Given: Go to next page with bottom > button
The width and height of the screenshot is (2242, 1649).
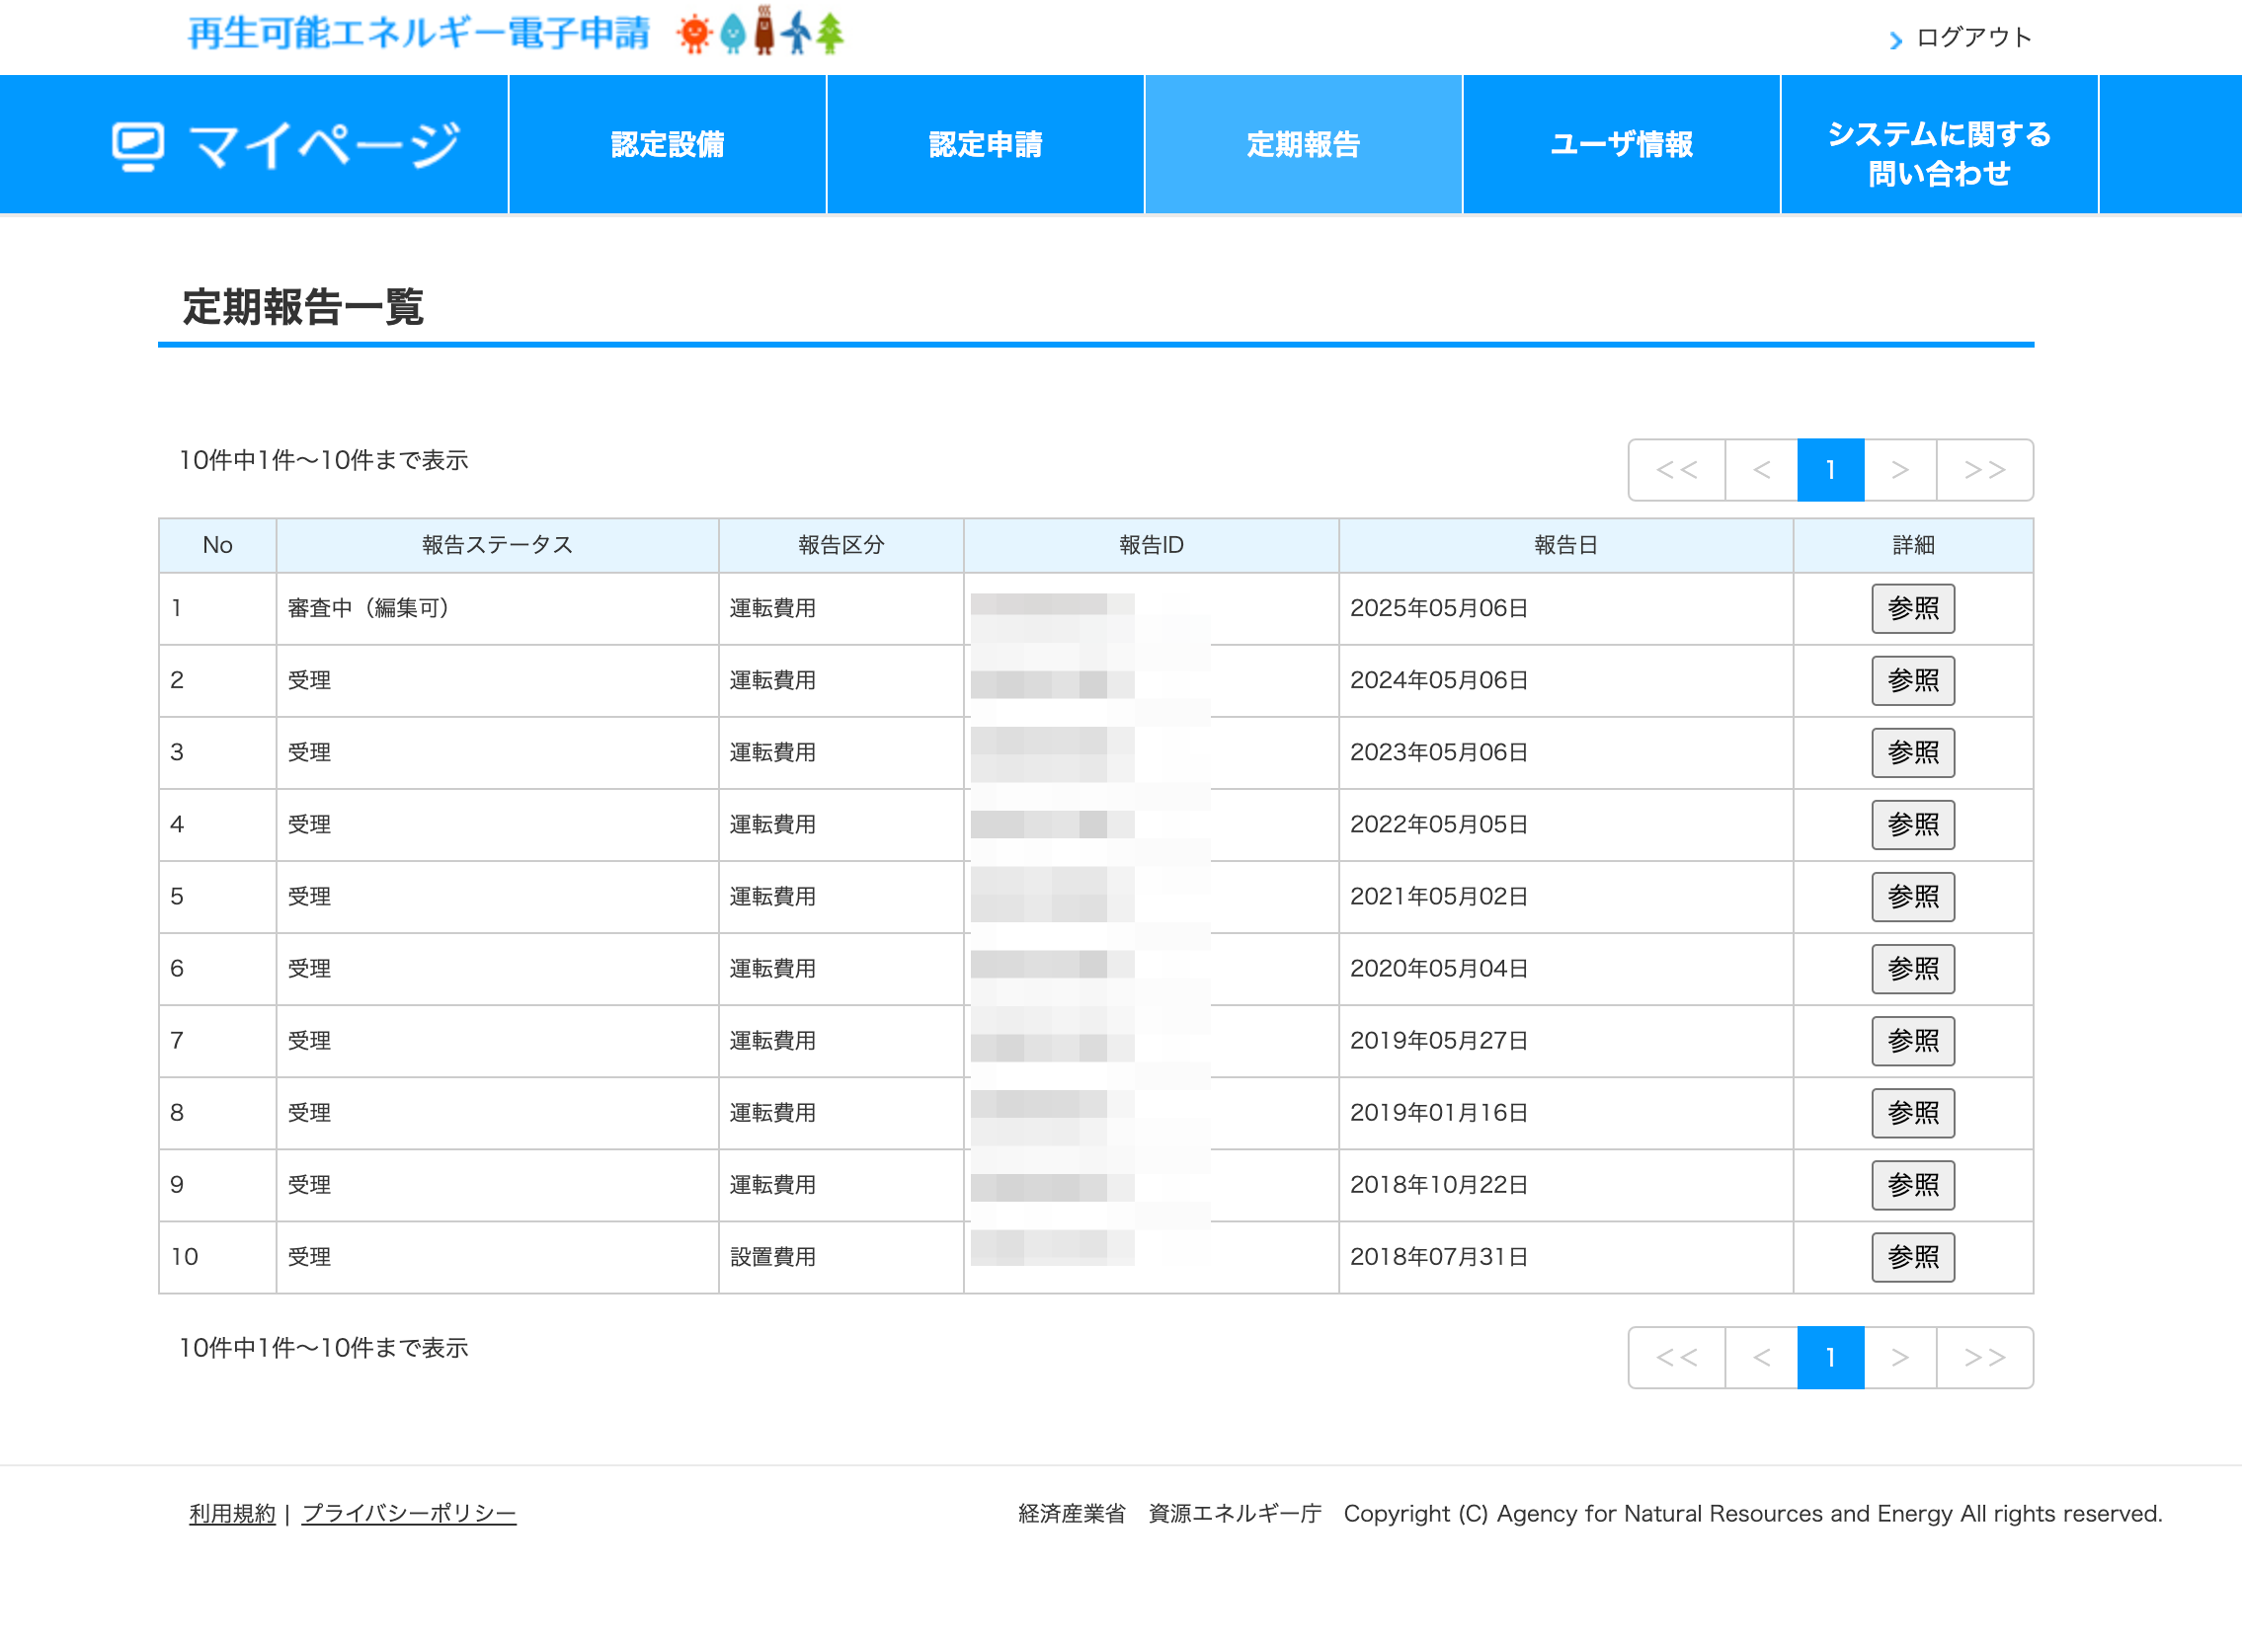Looking at the screenshot, I should click(x=1900, y=1358).
